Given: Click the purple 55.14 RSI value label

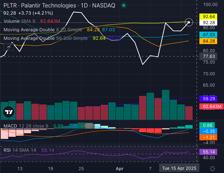Looking at the screenshot, I should coord(208,152).
